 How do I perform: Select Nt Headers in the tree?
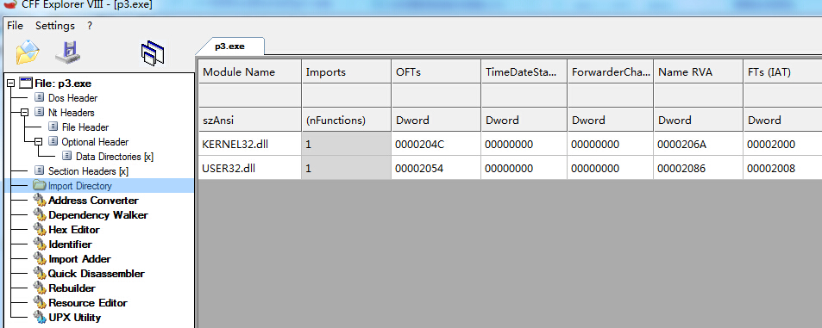coord(72,113)
